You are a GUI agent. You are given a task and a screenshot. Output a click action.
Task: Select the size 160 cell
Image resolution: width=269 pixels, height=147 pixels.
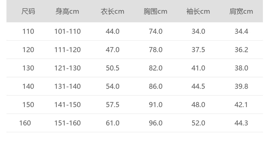(x=25, y=123)
